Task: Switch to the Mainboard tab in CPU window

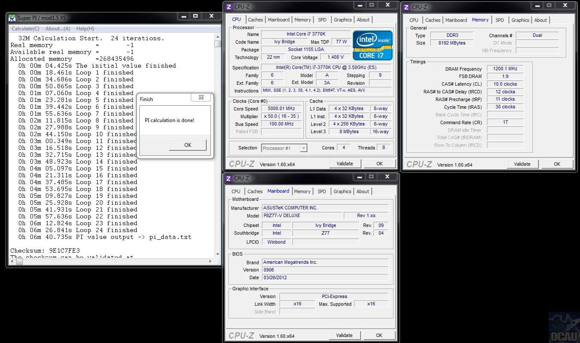Action: [x=279, y=20]
